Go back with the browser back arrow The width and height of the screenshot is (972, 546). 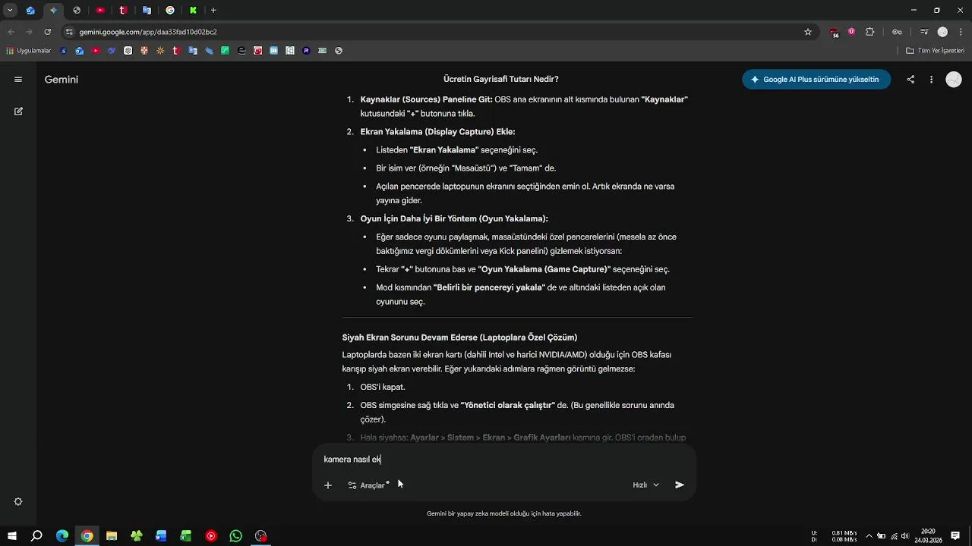click(x=11, y=32)
